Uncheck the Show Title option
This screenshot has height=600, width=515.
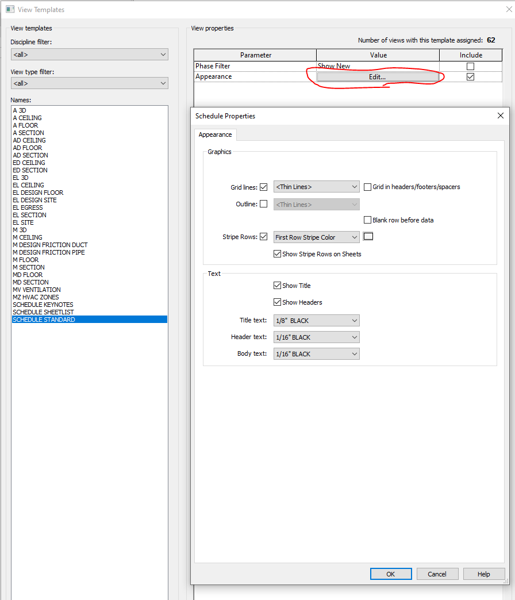(x=278, y=285)
